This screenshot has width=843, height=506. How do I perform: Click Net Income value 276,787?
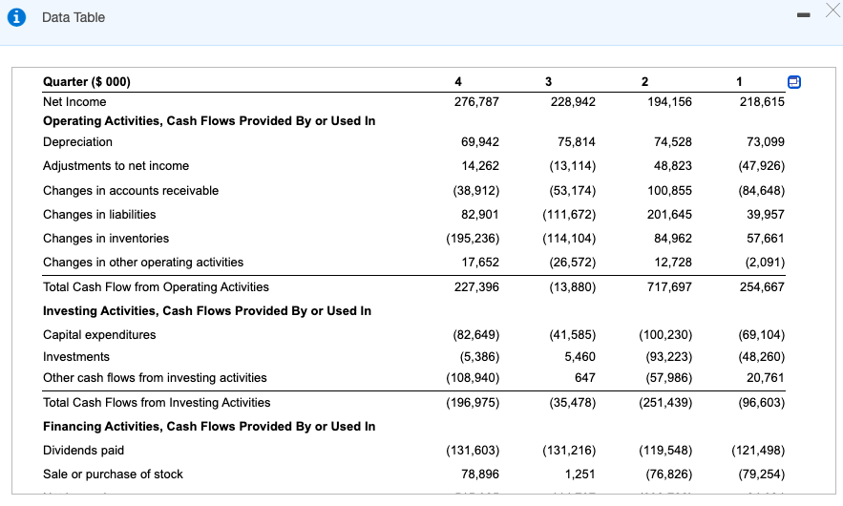pyautogui.click(x=476, y=101)
